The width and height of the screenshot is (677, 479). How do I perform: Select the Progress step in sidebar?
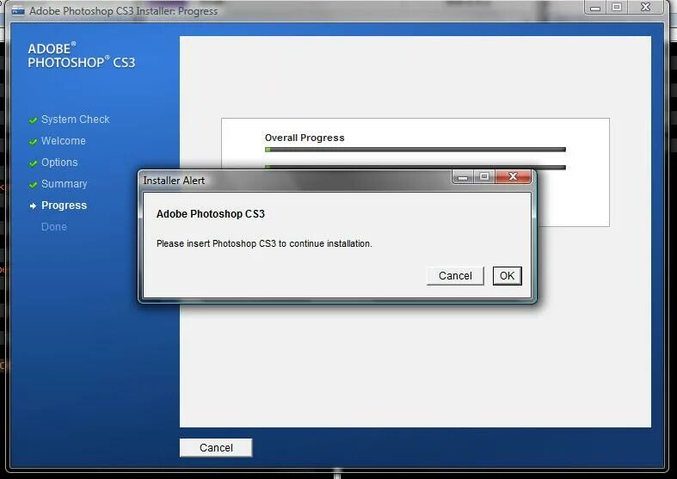point(64,206)
